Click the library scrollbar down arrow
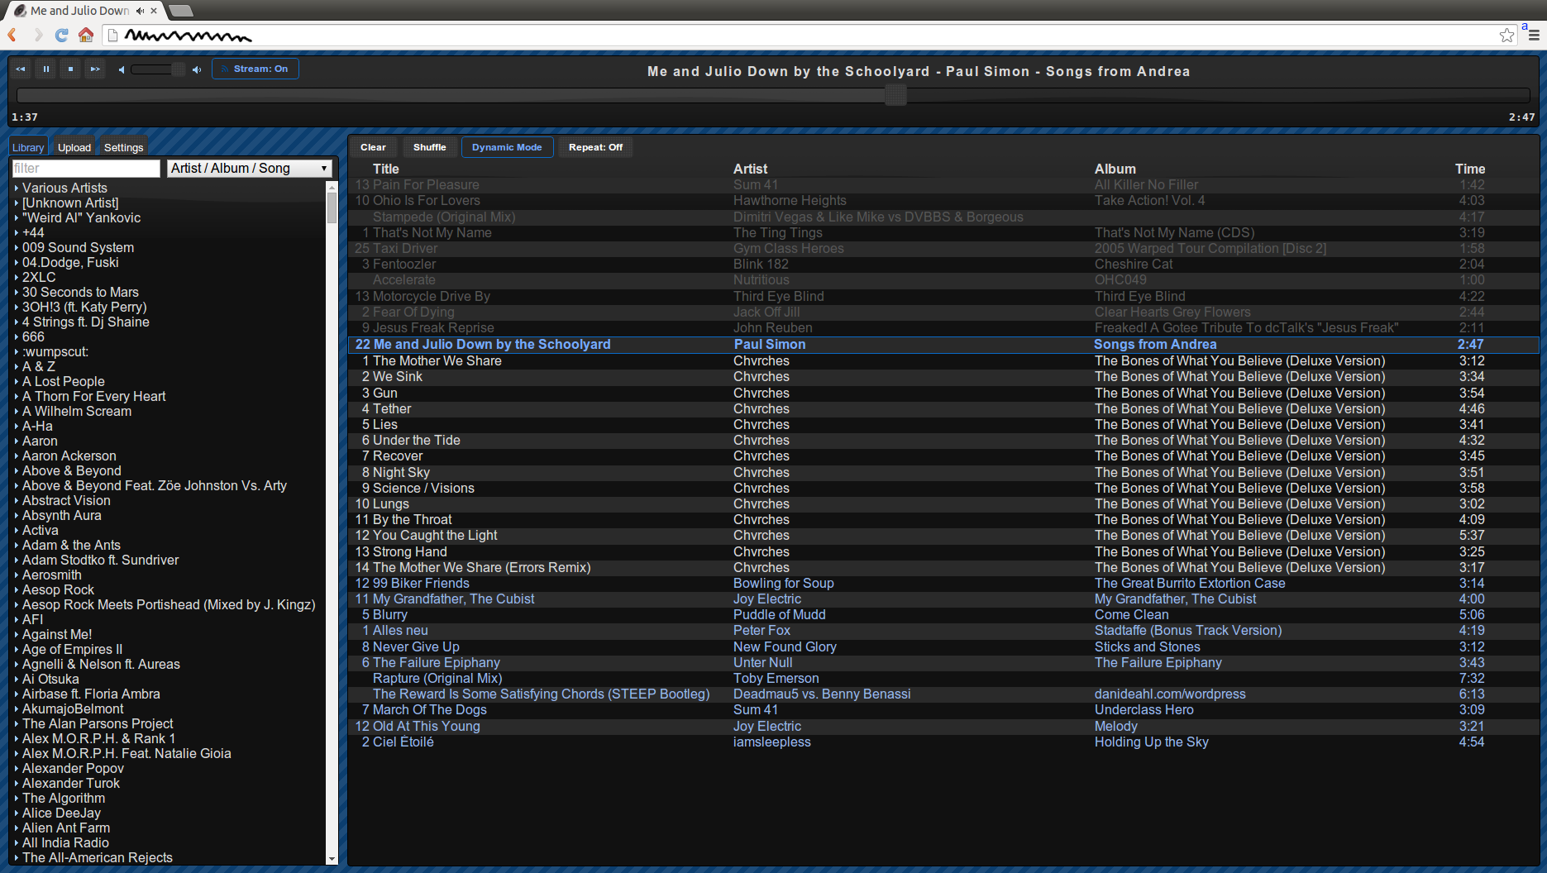This screenshot has width=1547, height=873. point(332,859)
